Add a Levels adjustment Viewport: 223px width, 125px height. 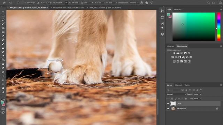[178, 53]
